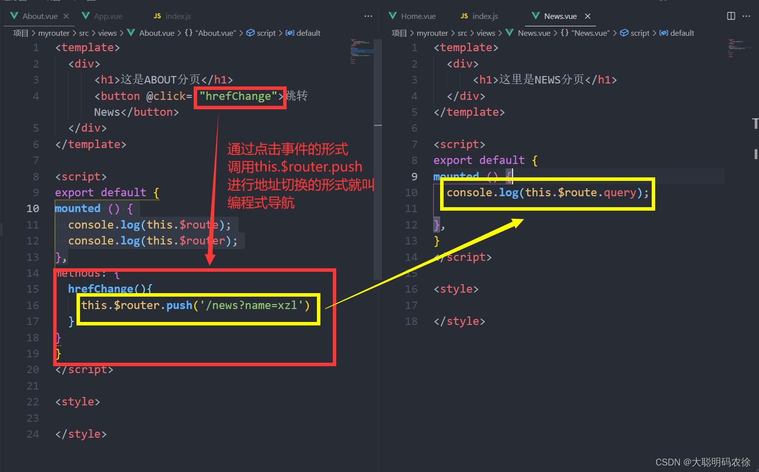Switch to the Home.vue tab
Image resolution: width=759 pixels, height=472 pixels.
[418, 16]
